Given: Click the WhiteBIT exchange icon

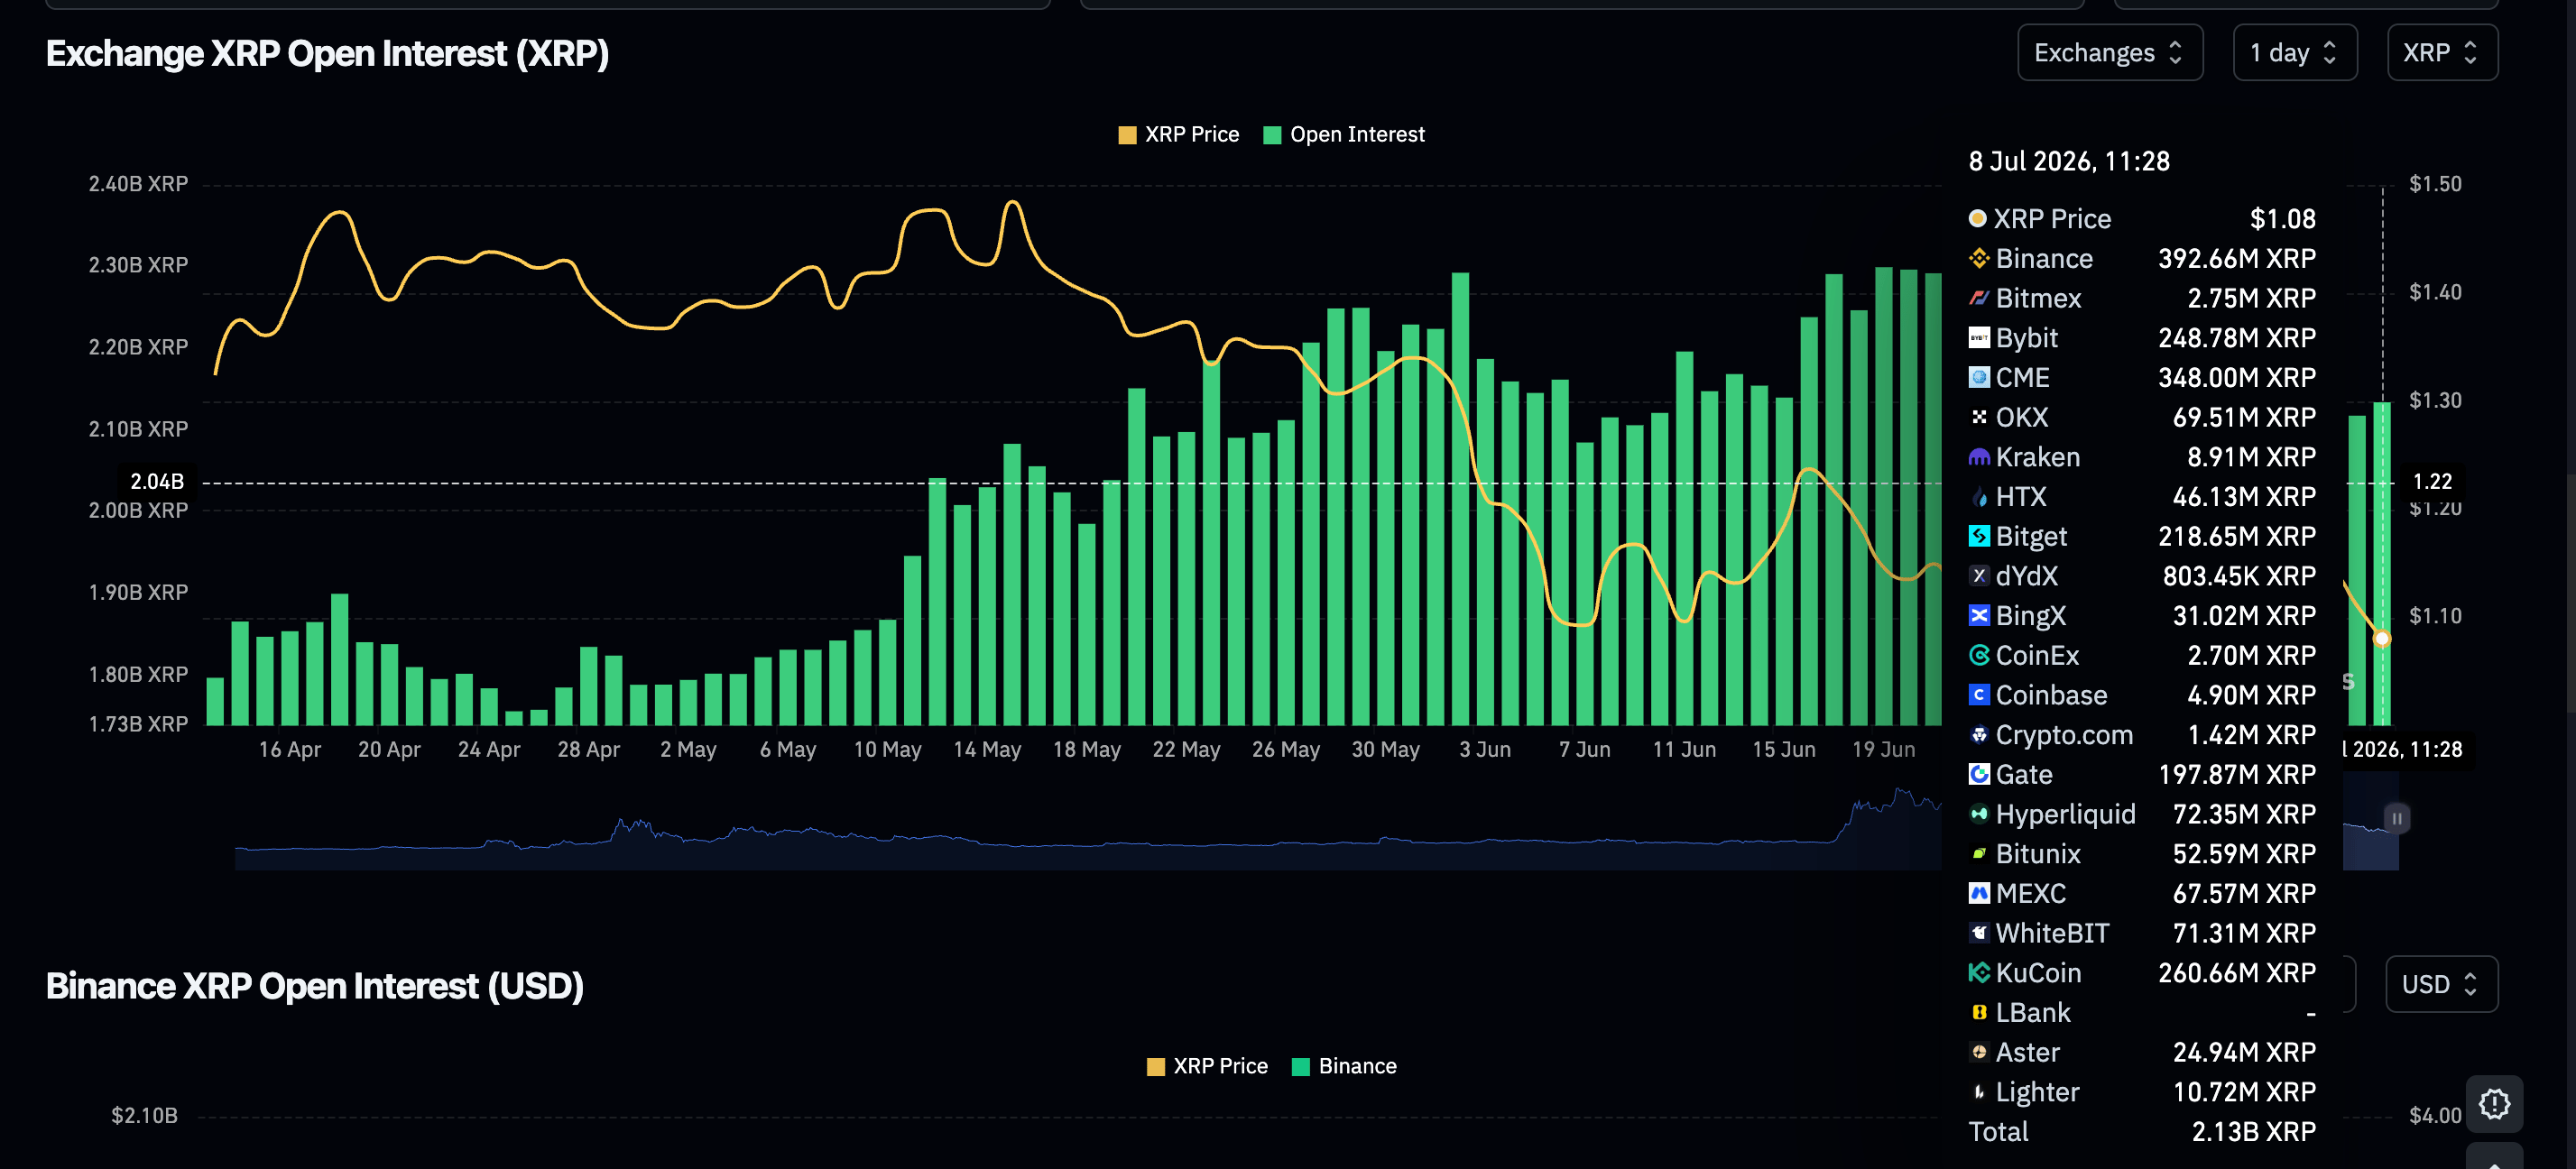Looking at the screenshot, I should point(1978,933).
